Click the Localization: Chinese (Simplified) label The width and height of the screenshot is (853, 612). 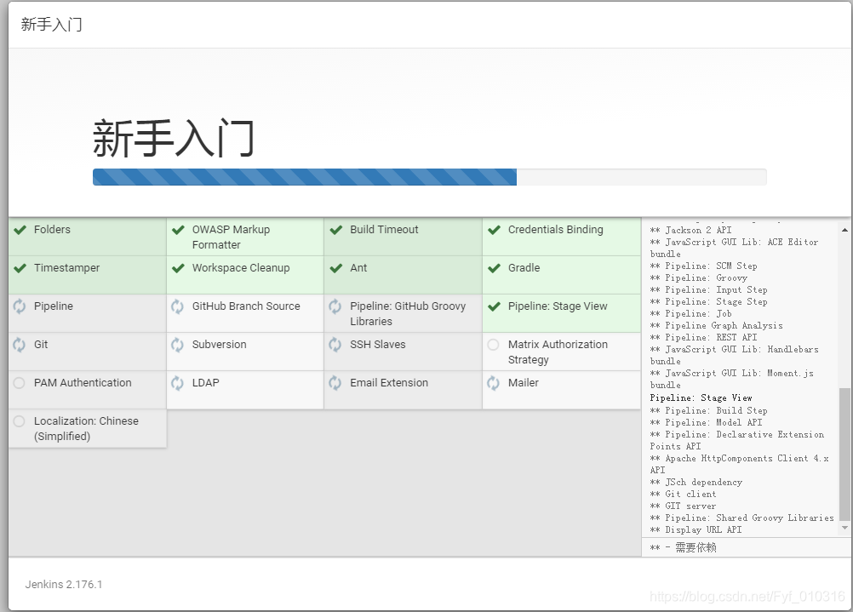(x=86, y=429)
